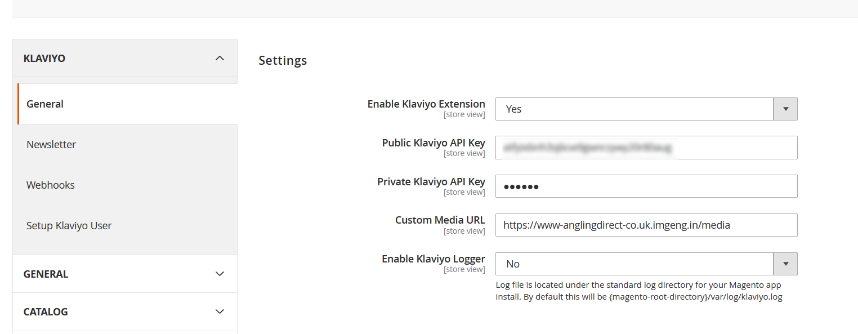Click the Enable Klaviyo Logger dropdown arrow
858x334 pixels.
786,264
